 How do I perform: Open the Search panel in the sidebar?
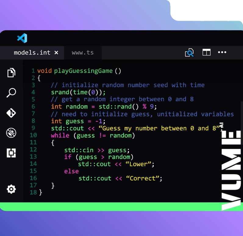click(11, 93)
